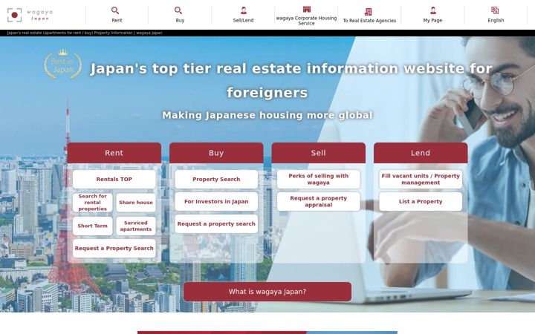Image resolution: width=535 pixels, height=334 pixels.
Task: Open Perks of selling with wagaya
Action: click(x=318, y=180)
